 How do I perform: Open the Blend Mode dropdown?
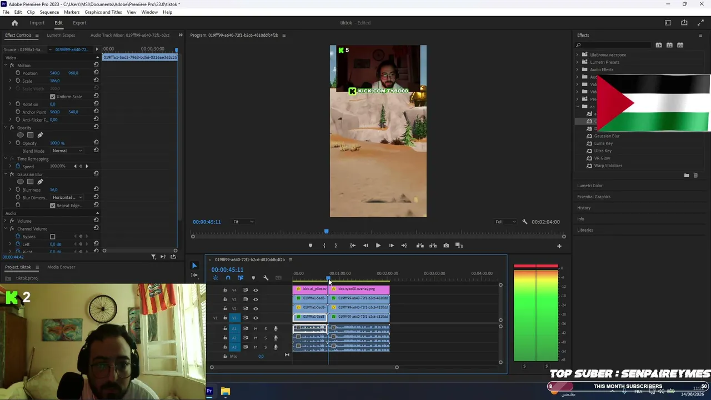(68, 151)
